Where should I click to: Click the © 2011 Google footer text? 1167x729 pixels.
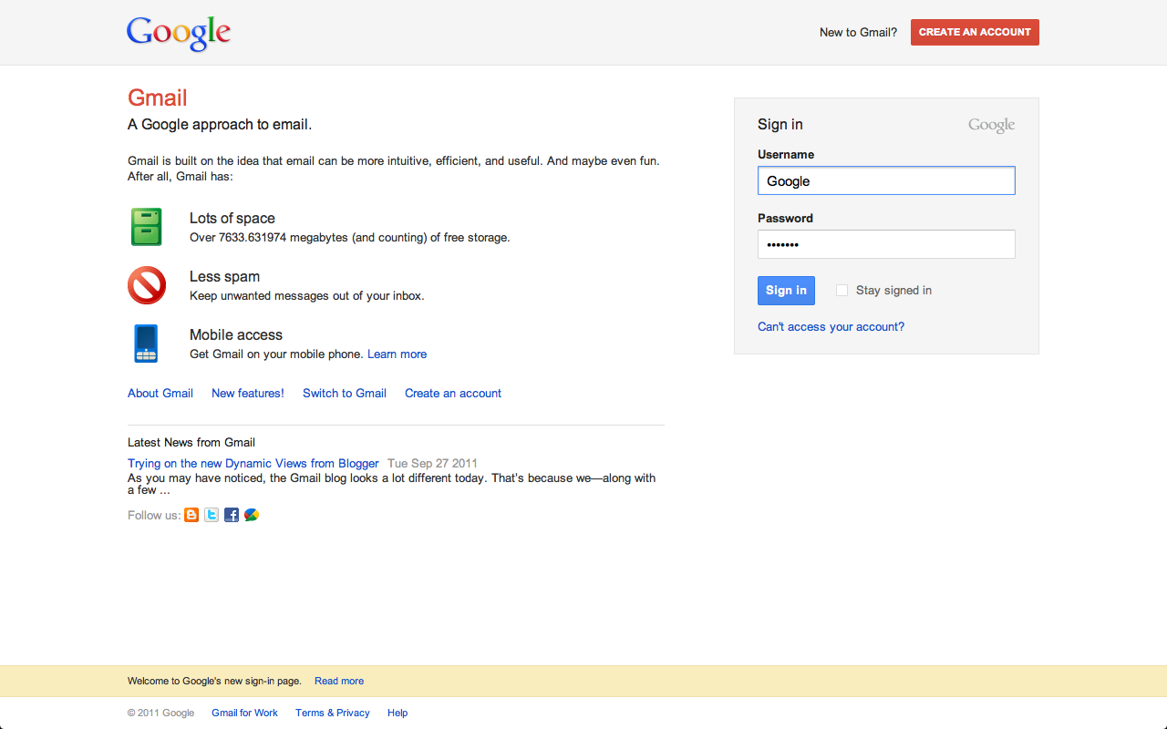tap(160, 714)
